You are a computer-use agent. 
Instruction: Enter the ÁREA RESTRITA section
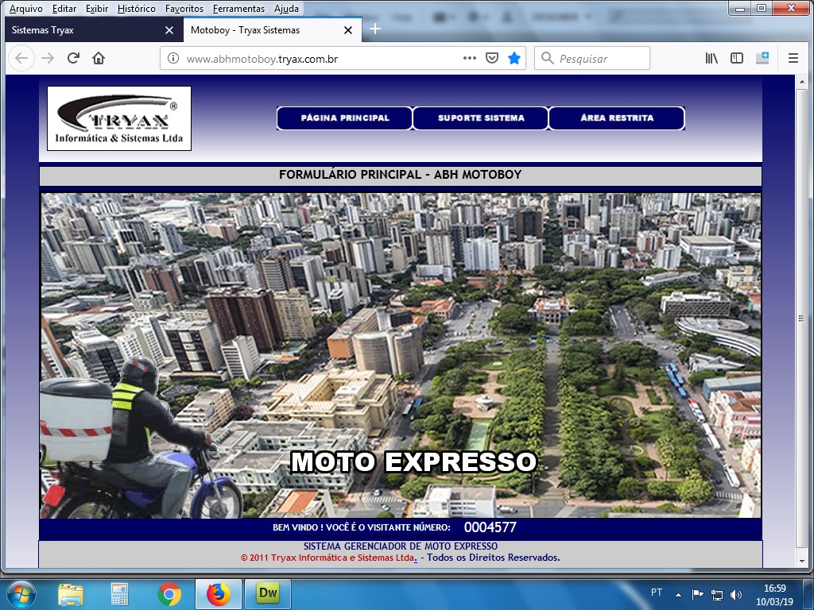click(x=617, y=118)
